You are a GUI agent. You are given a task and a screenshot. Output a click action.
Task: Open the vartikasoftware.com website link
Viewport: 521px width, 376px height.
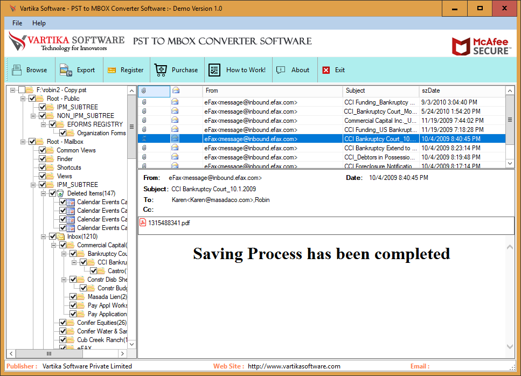(294, 366)
